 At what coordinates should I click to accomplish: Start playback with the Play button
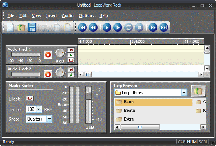pos(107,27)
